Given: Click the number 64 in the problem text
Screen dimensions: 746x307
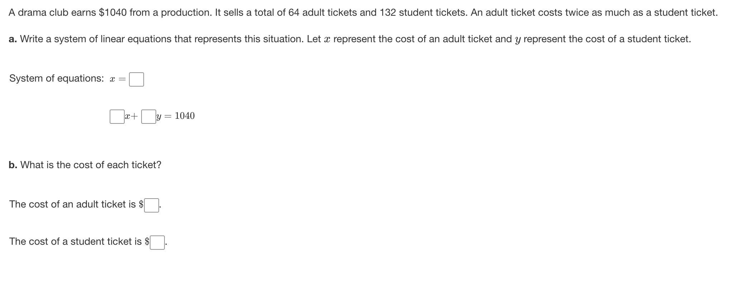Looking at the screenshot, I should pyautogui.click(x=294, y=13).
